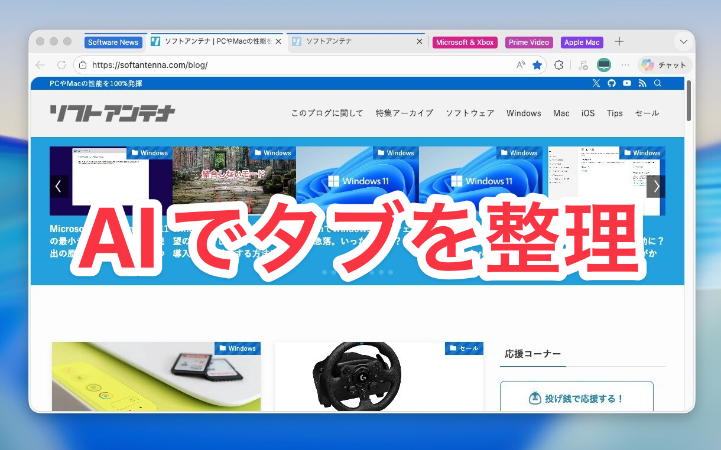Click the ソフトアンテナ site logo
The height and width of the screenshot is (450, 721).
[112, 113]
